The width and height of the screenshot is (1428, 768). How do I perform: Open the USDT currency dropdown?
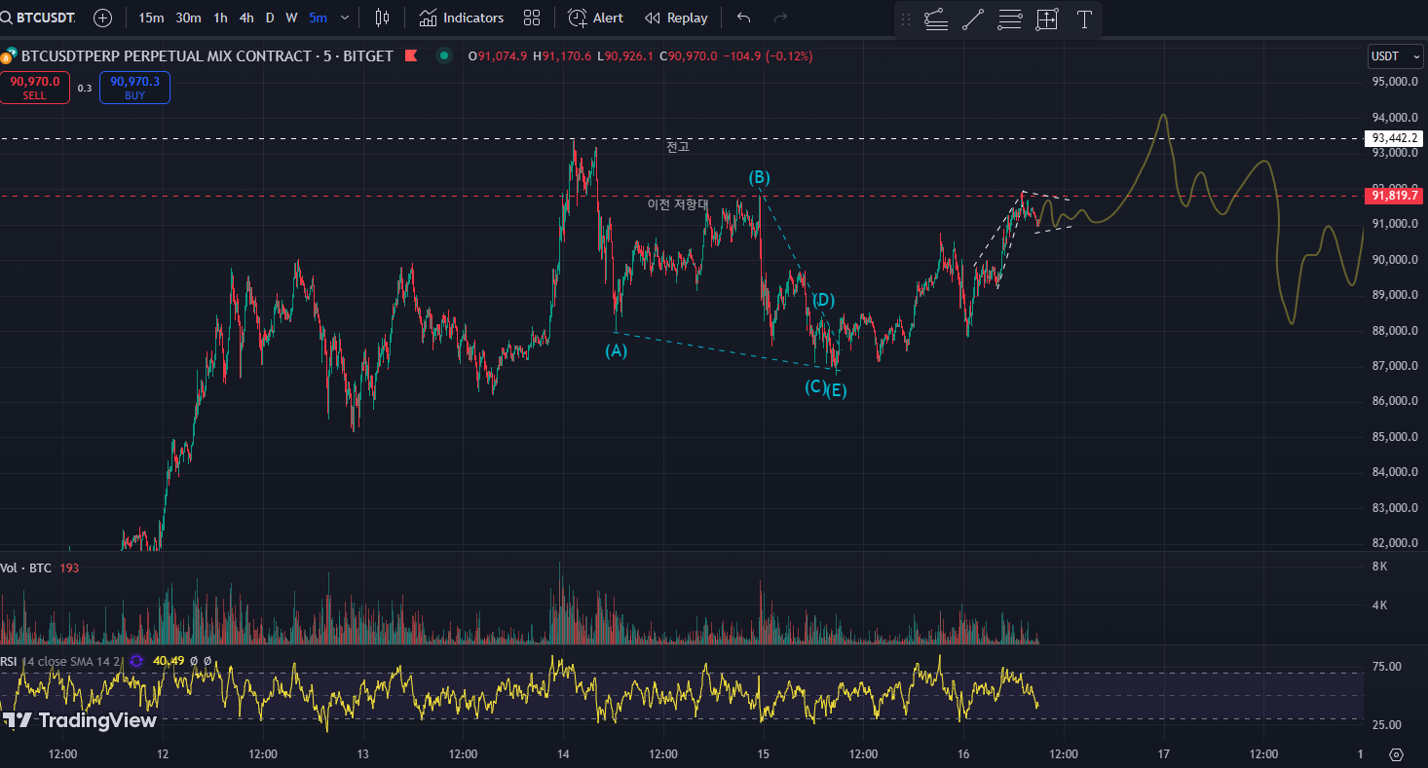(1395, 56)
